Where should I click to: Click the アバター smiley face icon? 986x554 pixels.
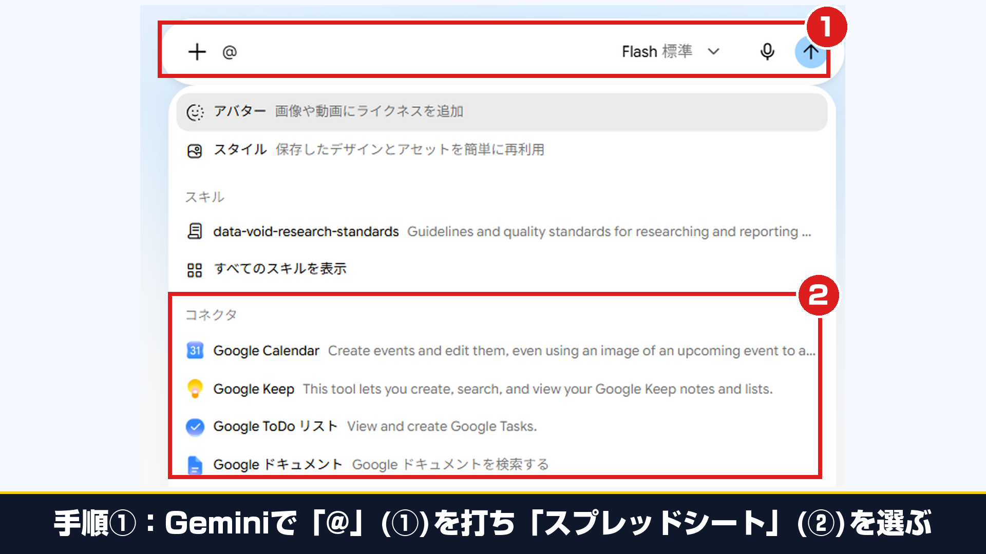pos(195,112)
